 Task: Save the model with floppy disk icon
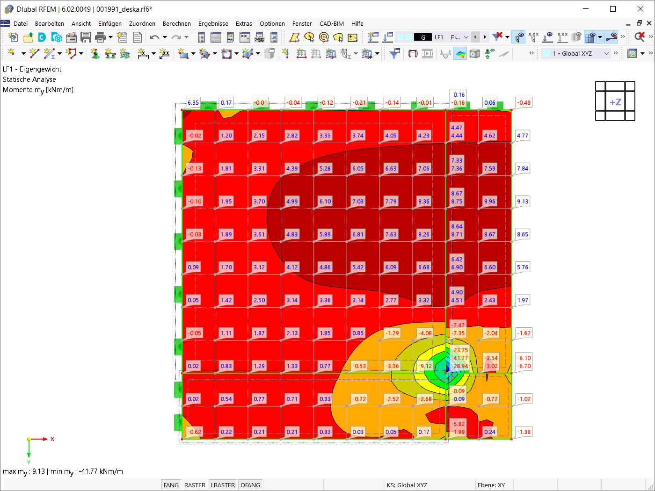pos(86,37)
